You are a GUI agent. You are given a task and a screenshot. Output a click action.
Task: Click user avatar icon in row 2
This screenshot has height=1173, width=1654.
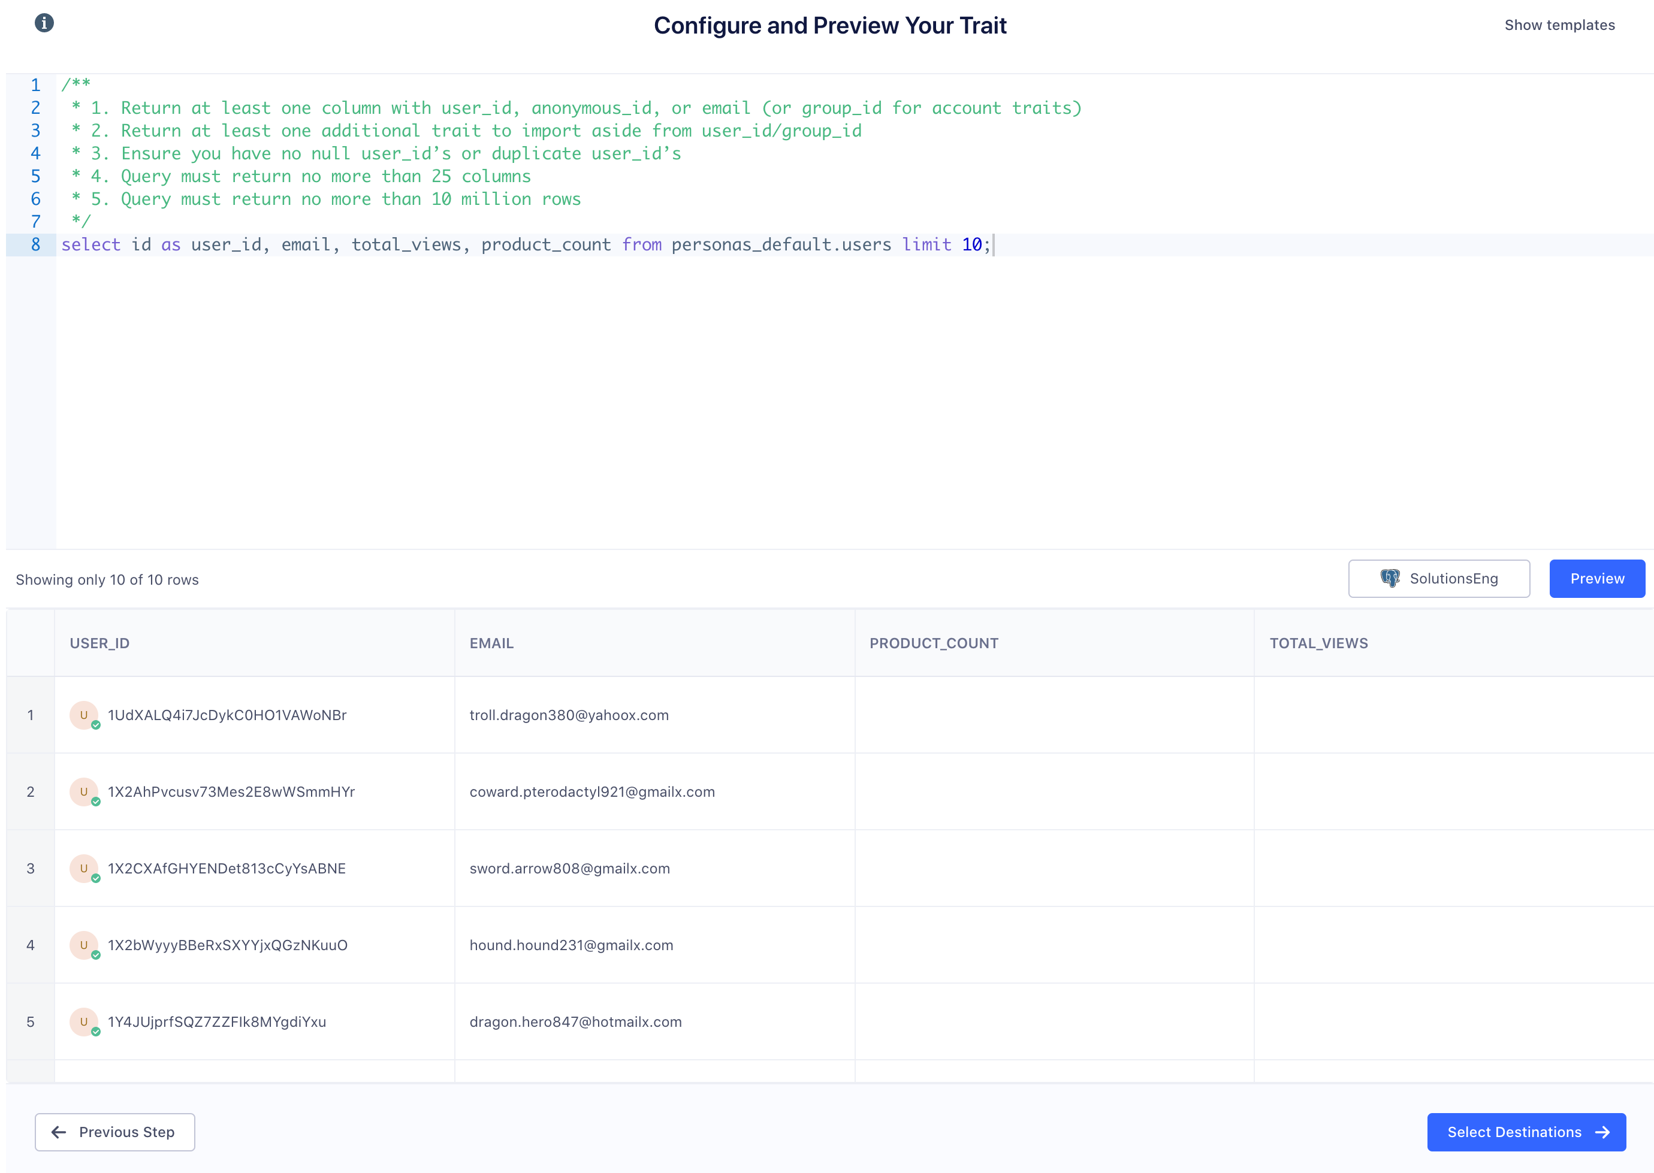tap(84, 791)
